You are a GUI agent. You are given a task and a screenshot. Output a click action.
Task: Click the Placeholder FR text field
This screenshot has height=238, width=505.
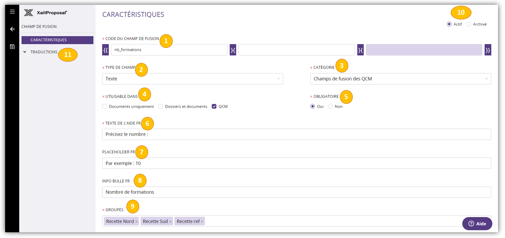[x=296, y=163]
